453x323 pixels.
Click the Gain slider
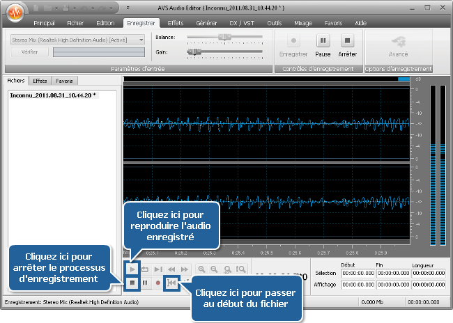(224, 52)
